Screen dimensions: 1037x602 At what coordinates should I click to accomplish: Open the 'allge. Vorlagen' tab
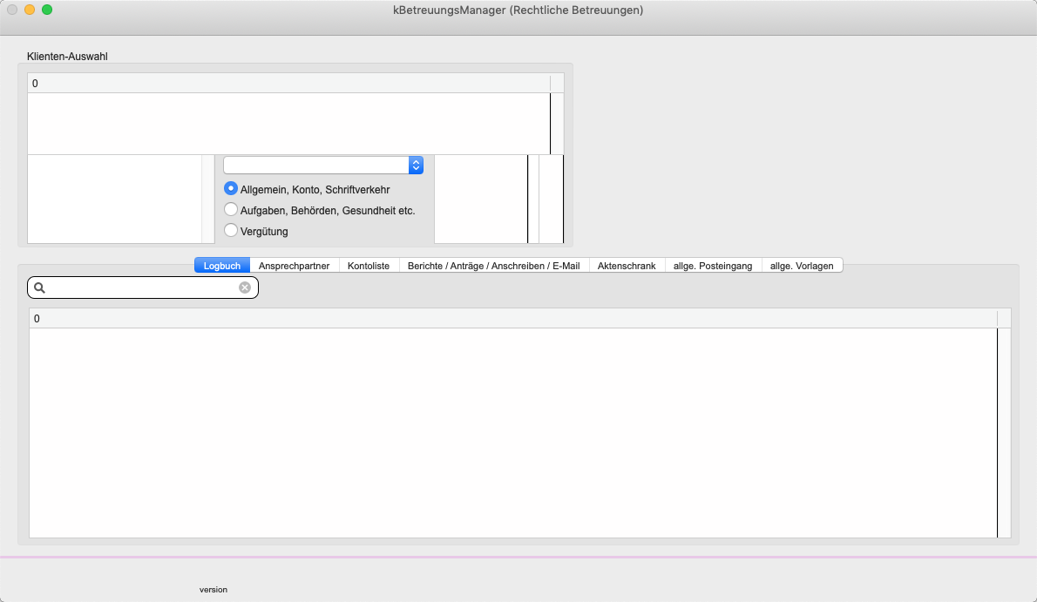click(x=803, y=265)
